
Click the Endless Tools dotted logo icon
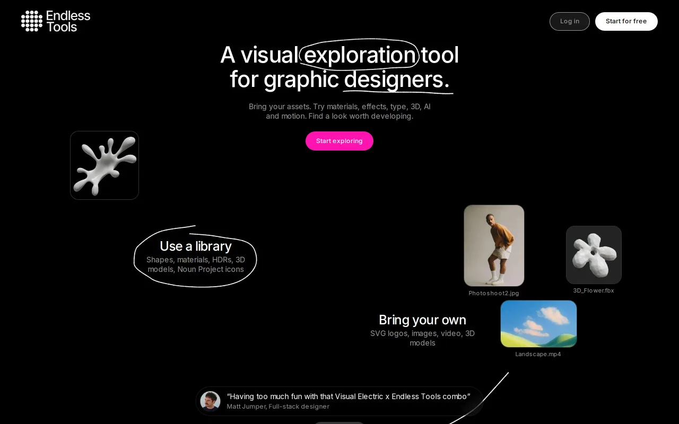tap(32, 21)
